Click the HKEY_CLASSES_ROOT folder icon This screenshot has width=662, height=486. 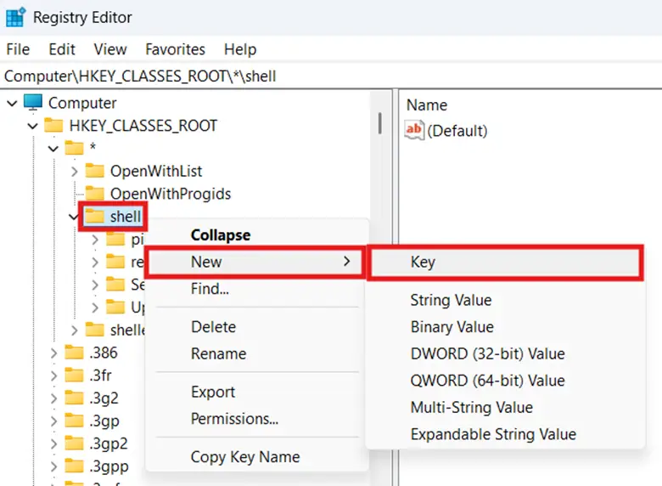click(53, 125)
